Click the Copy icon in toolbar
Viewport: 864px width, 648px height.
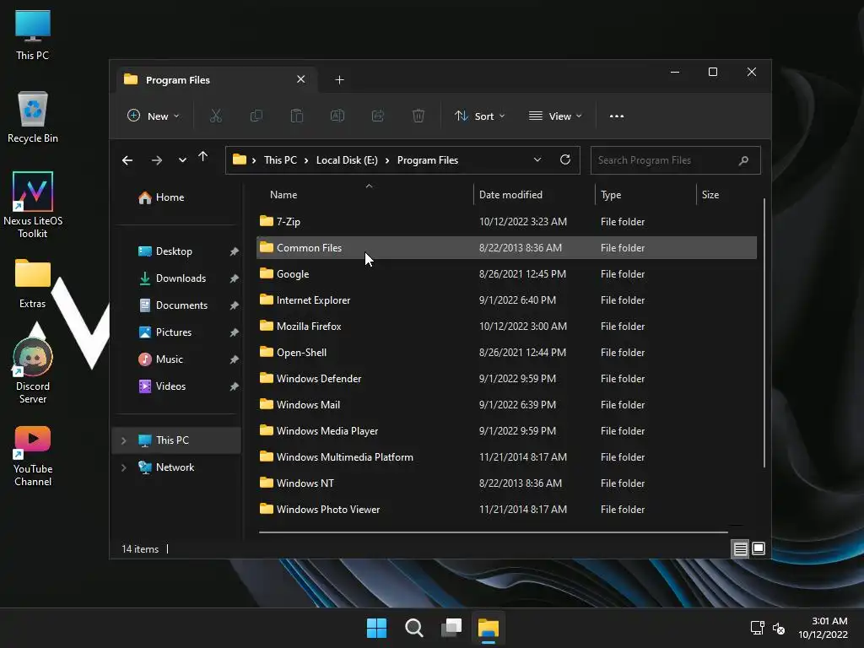point(256,116)
